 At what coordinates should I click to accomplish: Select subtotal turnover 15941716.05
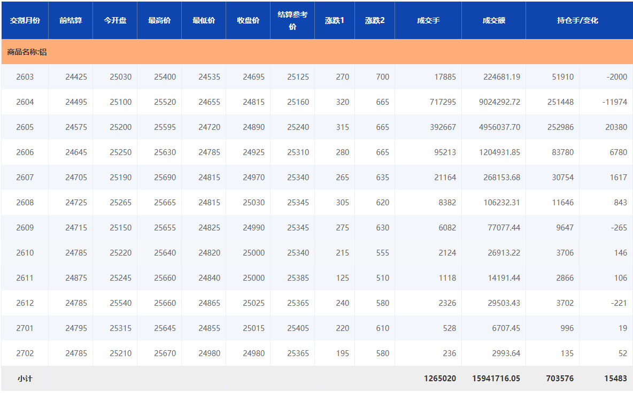tap(496, 379)
